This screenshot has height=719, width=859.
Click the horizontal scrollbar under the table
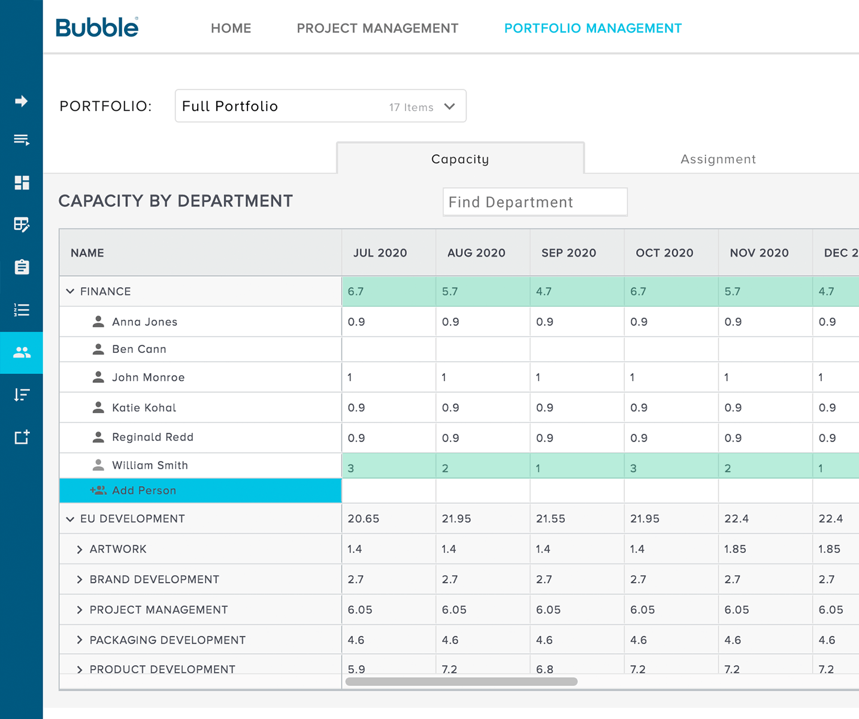point(461,681)
